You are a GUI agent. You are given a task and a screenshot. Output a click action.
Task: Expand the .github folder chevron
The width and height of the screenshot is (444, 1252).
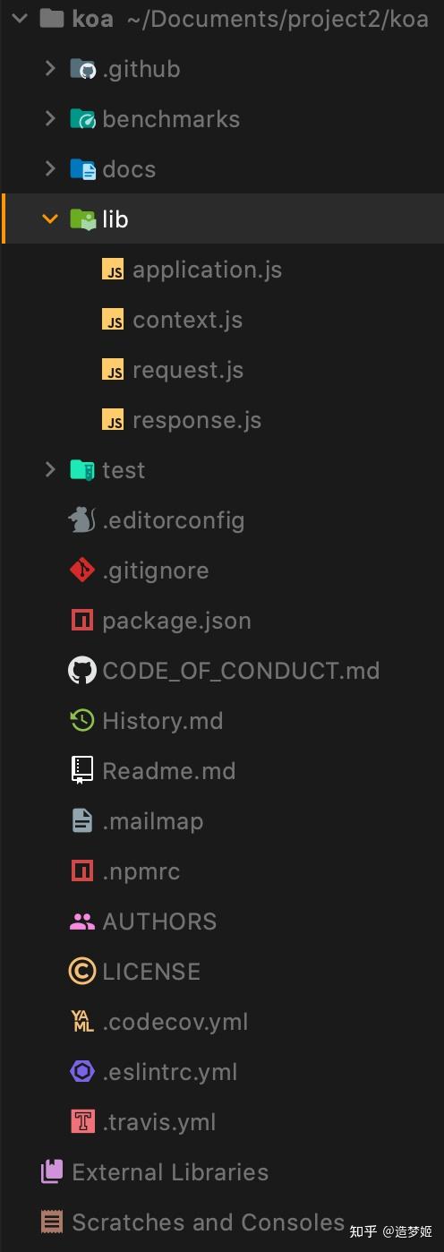pyautogui.click(x=50, y=68)
